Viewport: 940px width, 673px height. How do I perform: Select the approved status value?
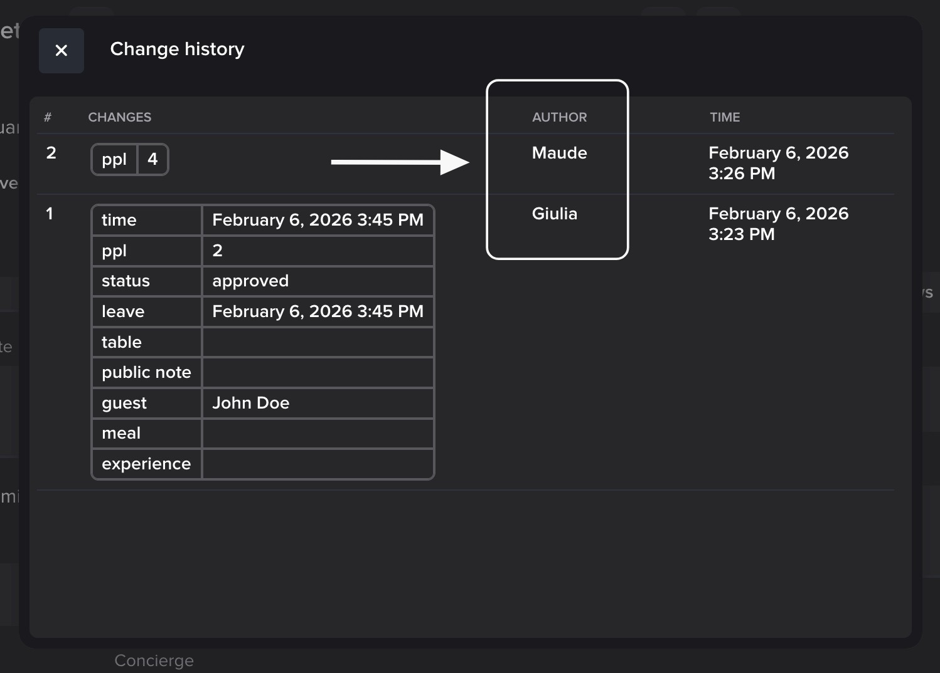[x=250, y=281]
